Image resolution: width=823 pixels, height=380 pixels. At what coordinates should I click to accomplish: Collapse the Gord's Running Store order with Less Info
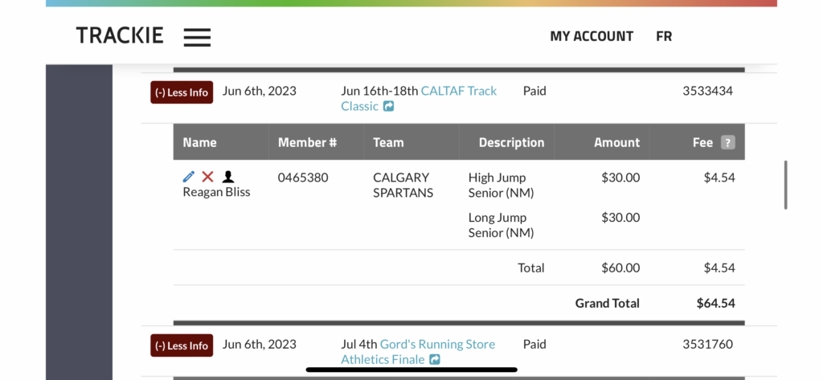[182, 346]
